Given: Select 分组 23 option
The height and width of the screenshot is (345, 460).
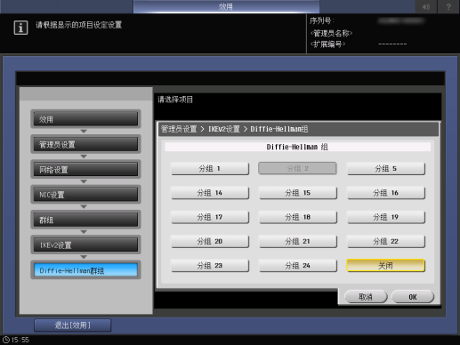Looking at the screenshot, I should click(x=210, y=266).
